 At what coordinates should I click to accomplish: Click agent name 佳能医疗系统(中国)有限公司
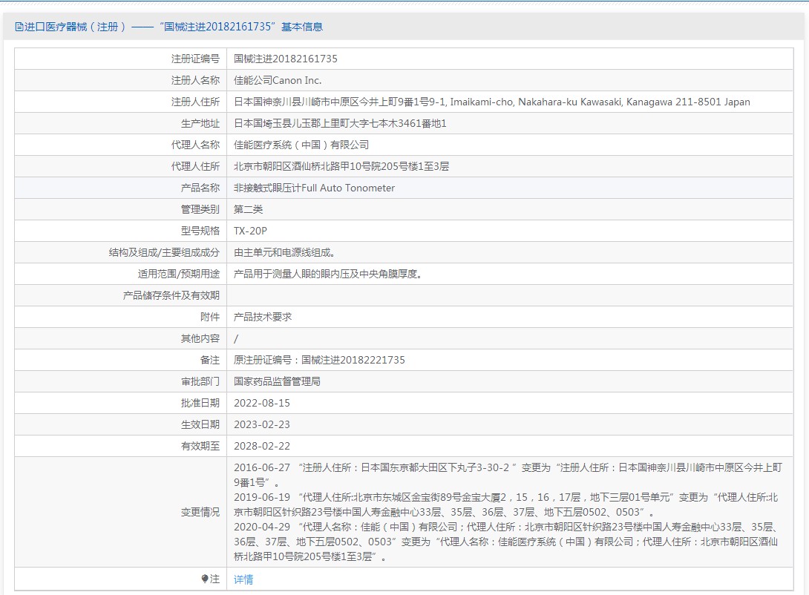click(x=301, y=145)
